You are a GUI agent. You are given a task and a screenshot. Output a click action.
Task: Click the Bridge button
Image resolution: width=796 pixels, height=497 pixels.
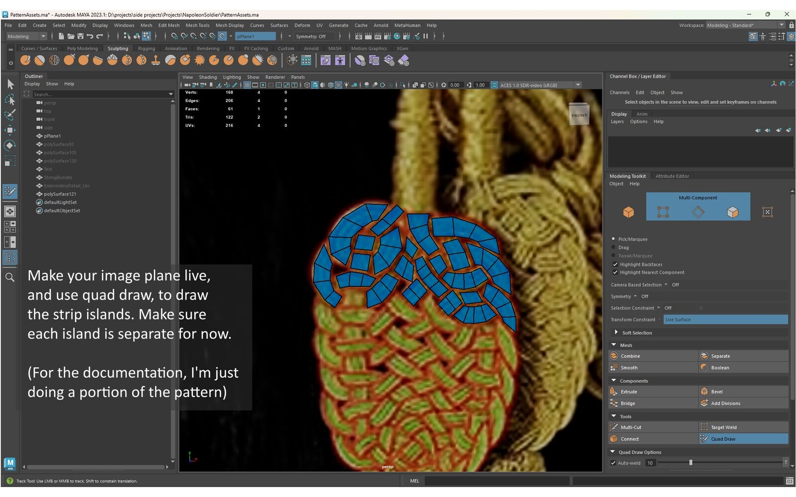653,403
